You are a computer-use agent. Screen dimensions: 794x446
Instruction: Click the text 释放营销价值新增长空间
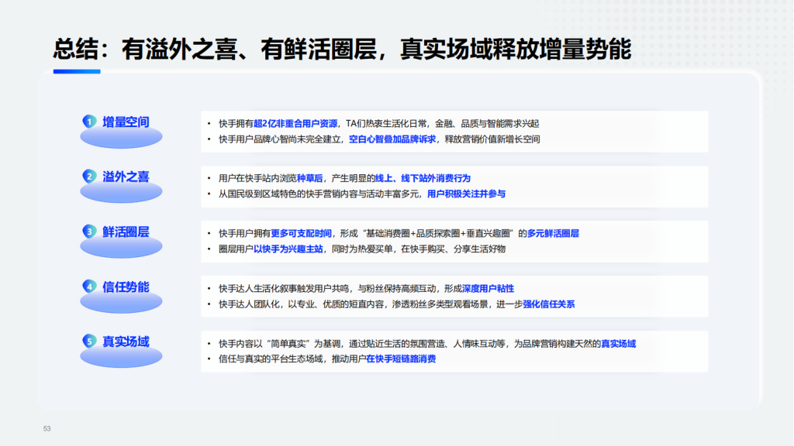coord(492,139)
